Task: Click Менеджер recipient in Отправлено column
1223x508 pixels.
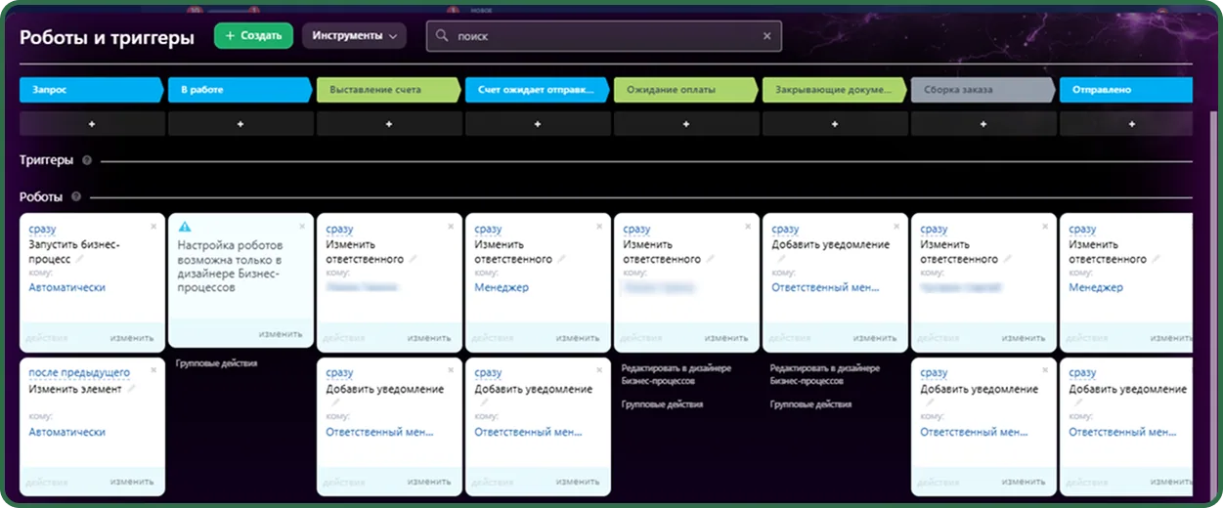Action: pos(1096,287)
